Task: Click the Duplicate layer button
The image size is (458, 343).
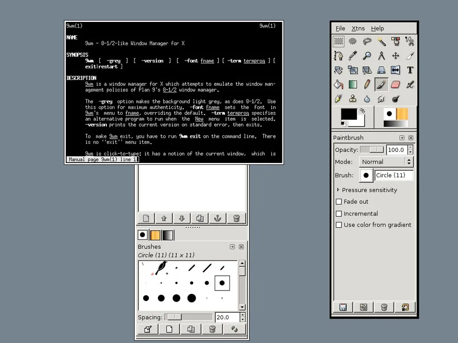Action: click(x=200, y=218)
